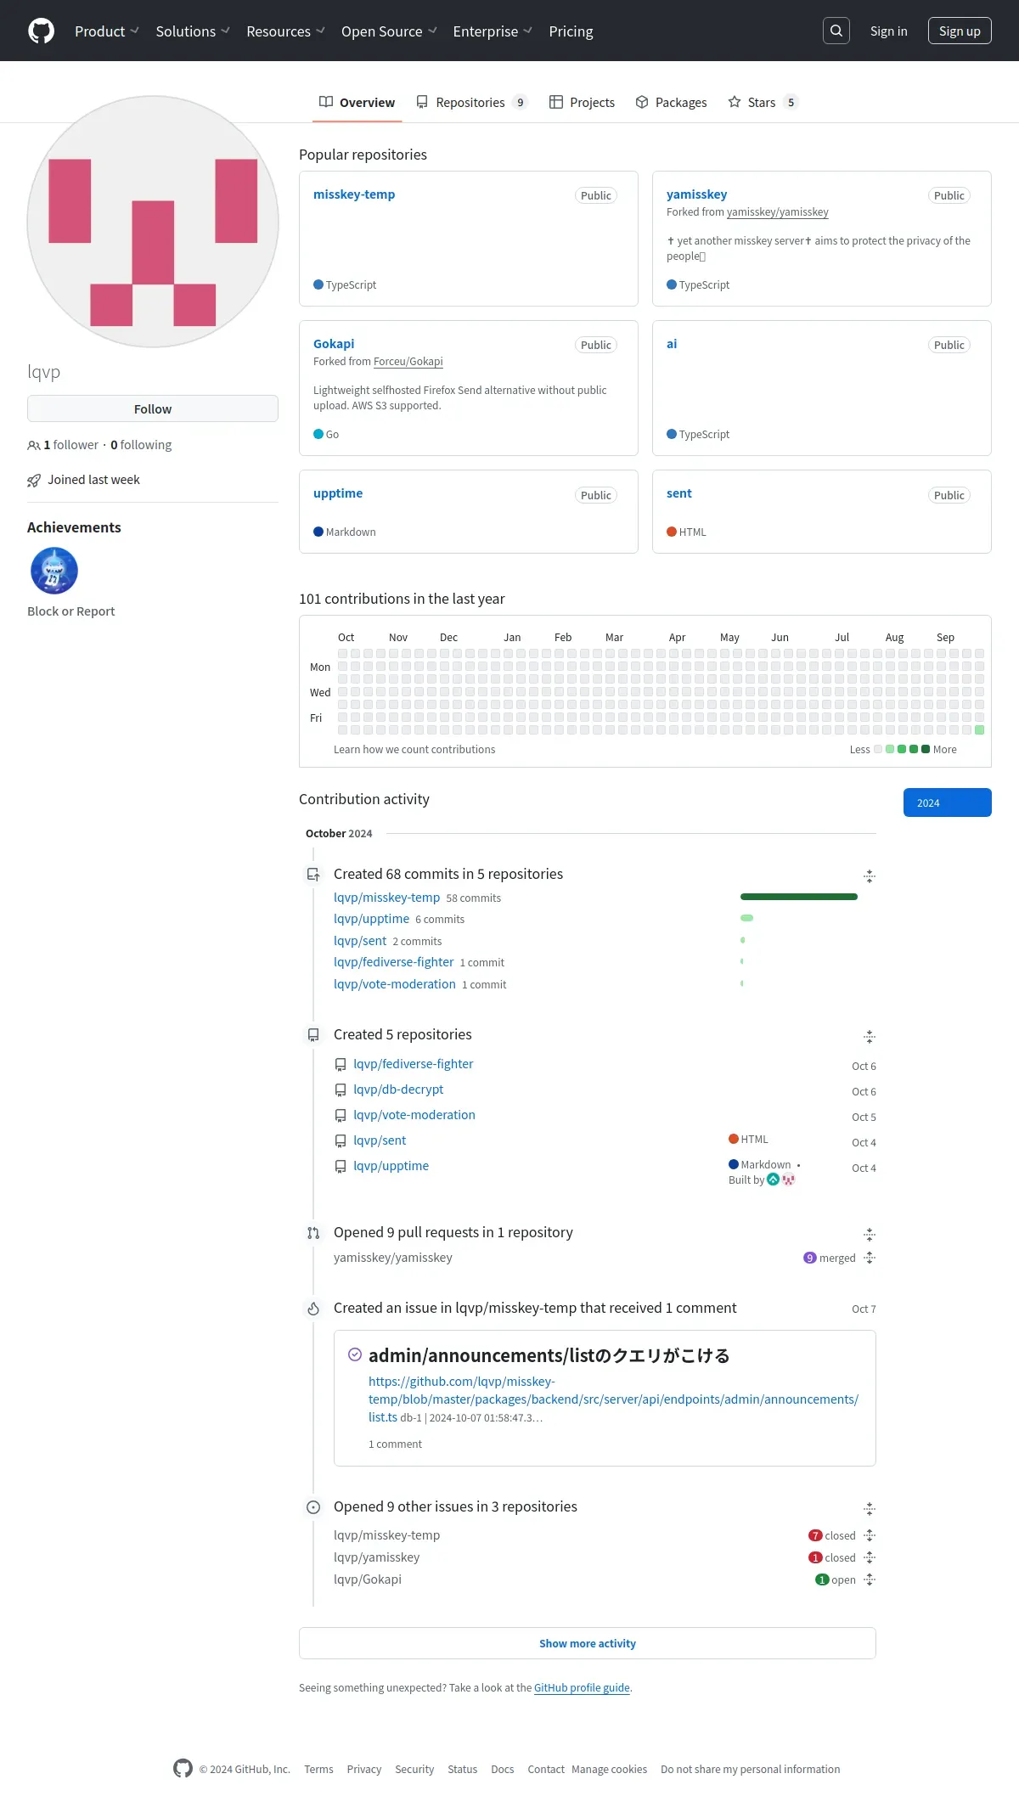The height and width of the screenshot is (1813, 1019).
Task: Click the 0 following link
Action: tap(141, 444)
